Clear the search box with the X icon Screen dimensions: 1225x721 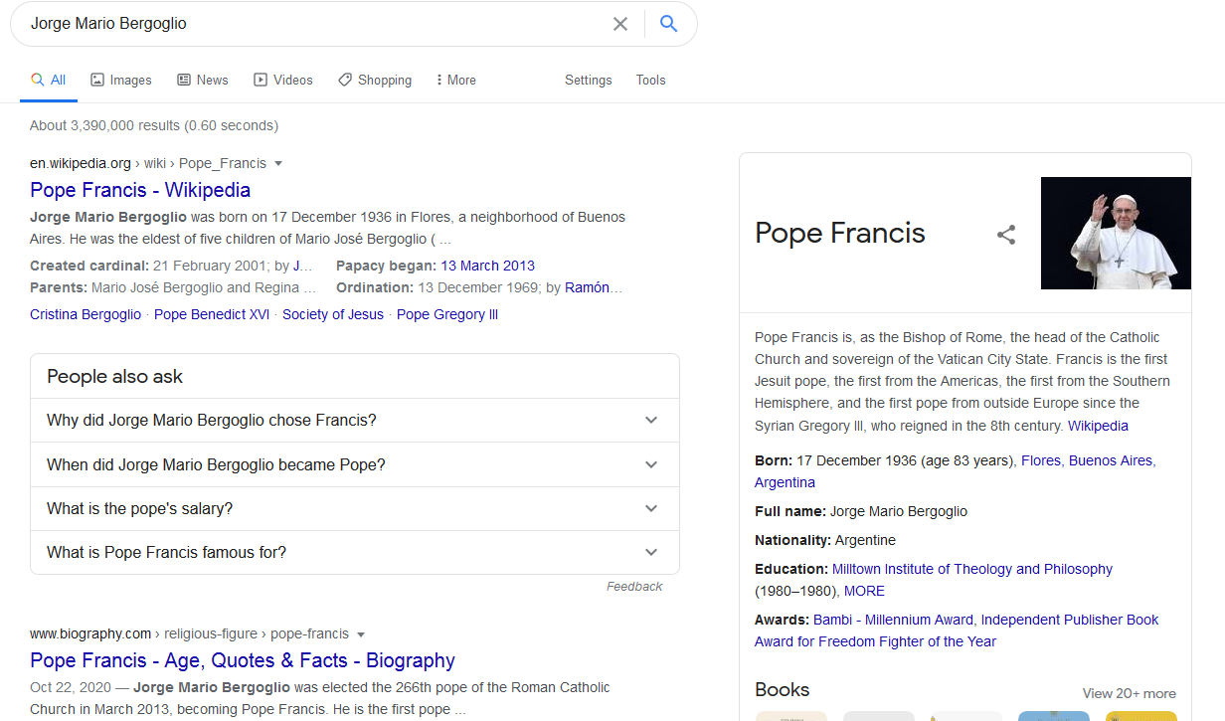(x=620, y=24)
